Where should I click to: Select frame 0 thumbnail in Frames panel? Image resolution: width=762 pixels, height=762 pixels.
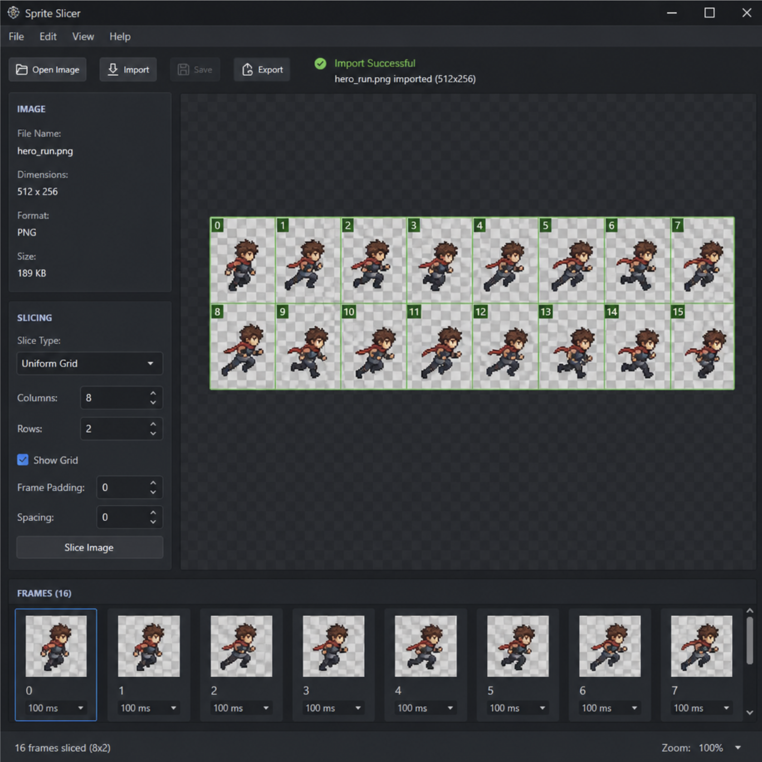tap(56, 646)
